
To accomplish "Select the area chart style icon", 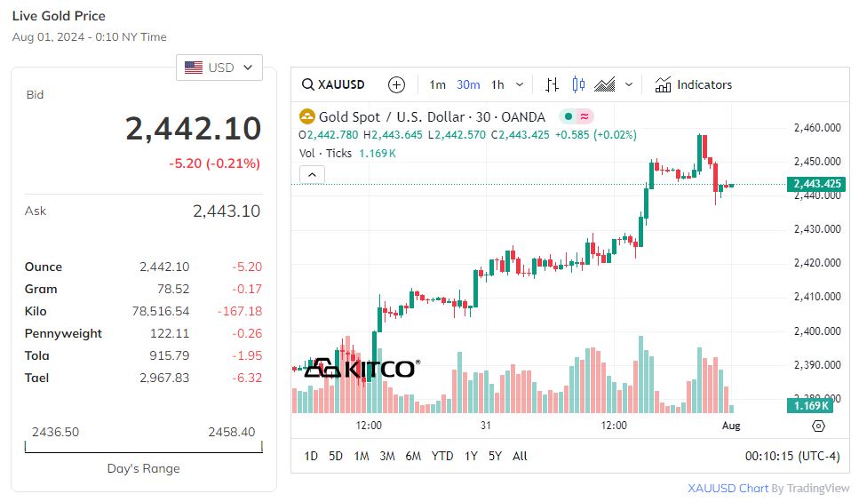I will (x=605, y=85).
